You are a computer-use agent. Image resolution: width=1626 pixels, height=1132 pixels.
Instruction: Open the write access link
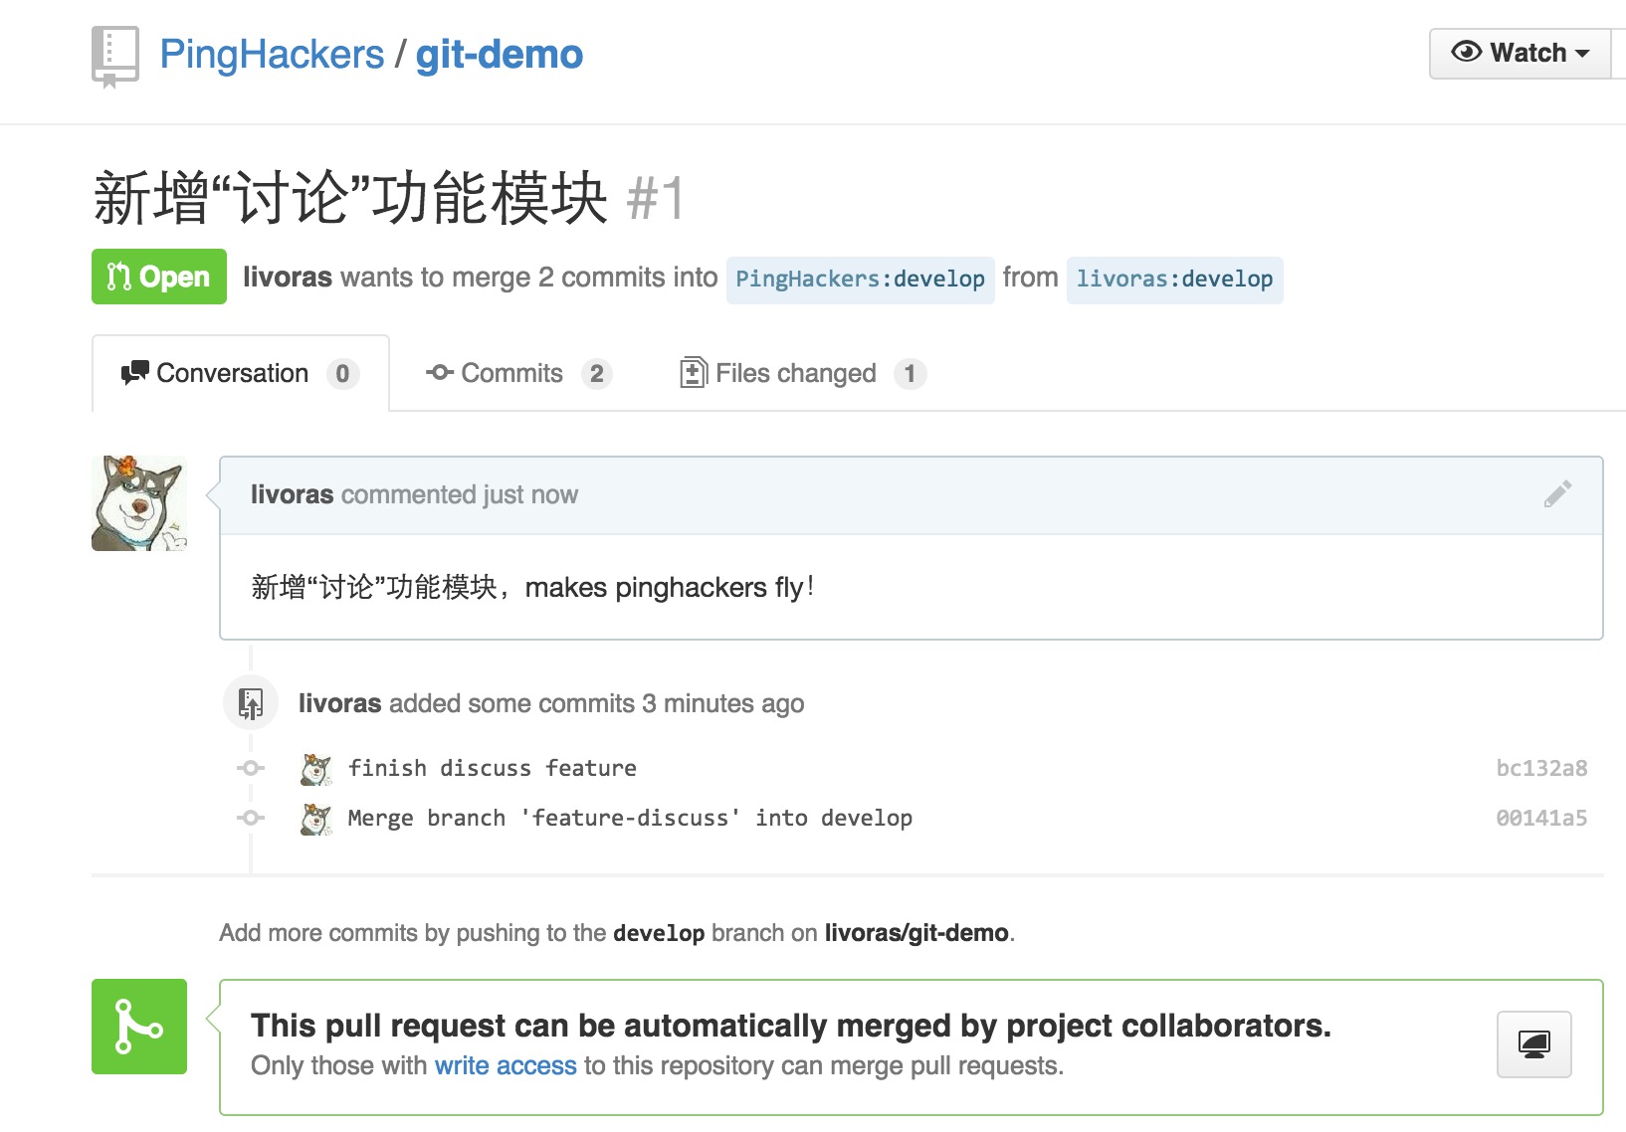coord(506,1065)
